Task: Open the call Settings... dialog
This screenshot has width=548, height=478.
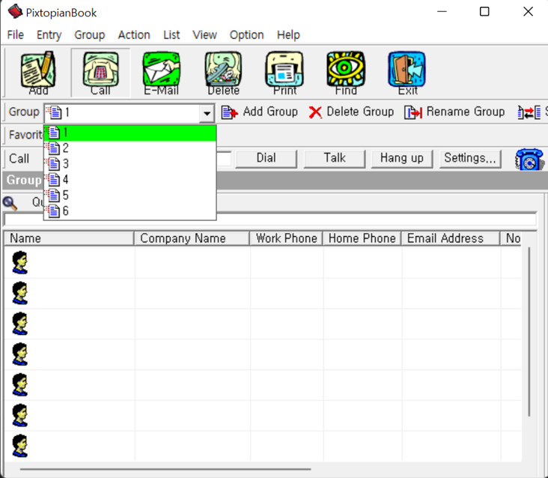Action: click(x=470, y=158)
